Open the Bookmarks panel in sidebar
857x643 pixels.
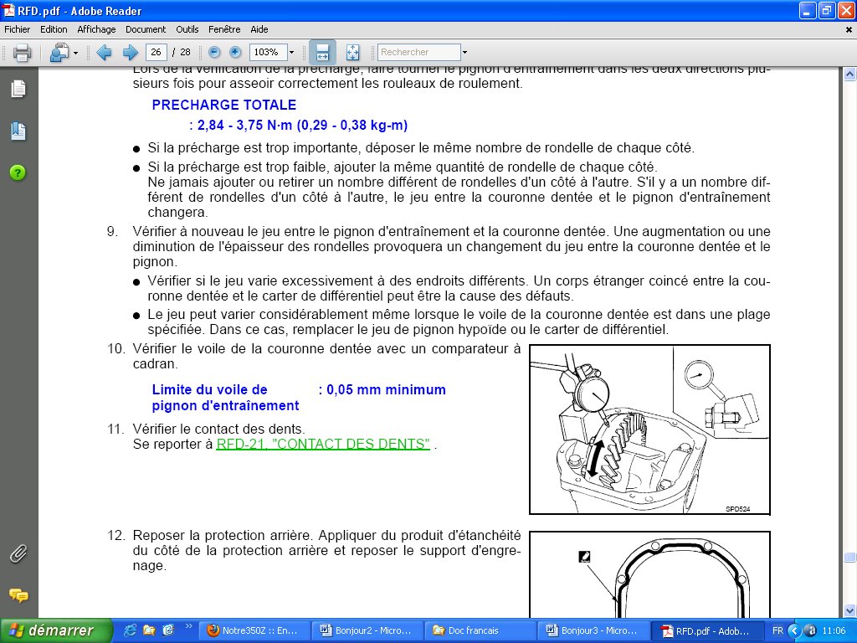pyautogui.click(x=18, y=131)
